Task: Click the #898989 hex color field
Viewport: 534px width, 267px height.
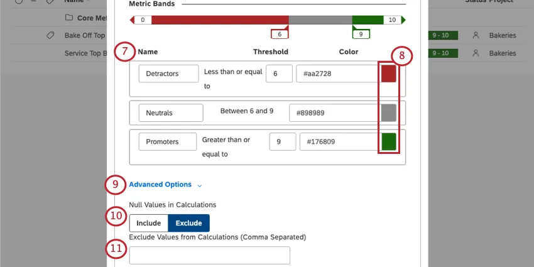Action: 334,112
